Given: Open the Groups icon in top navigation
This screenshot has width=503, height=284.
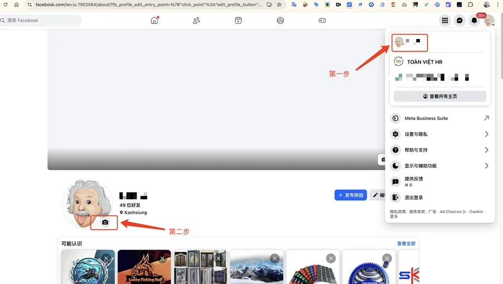Looking at the screenshot, I should (280, 21).
